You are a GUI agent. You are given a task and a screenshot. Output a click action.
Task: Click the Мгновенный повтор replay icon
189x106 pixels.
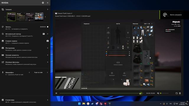tap(3, 34)
